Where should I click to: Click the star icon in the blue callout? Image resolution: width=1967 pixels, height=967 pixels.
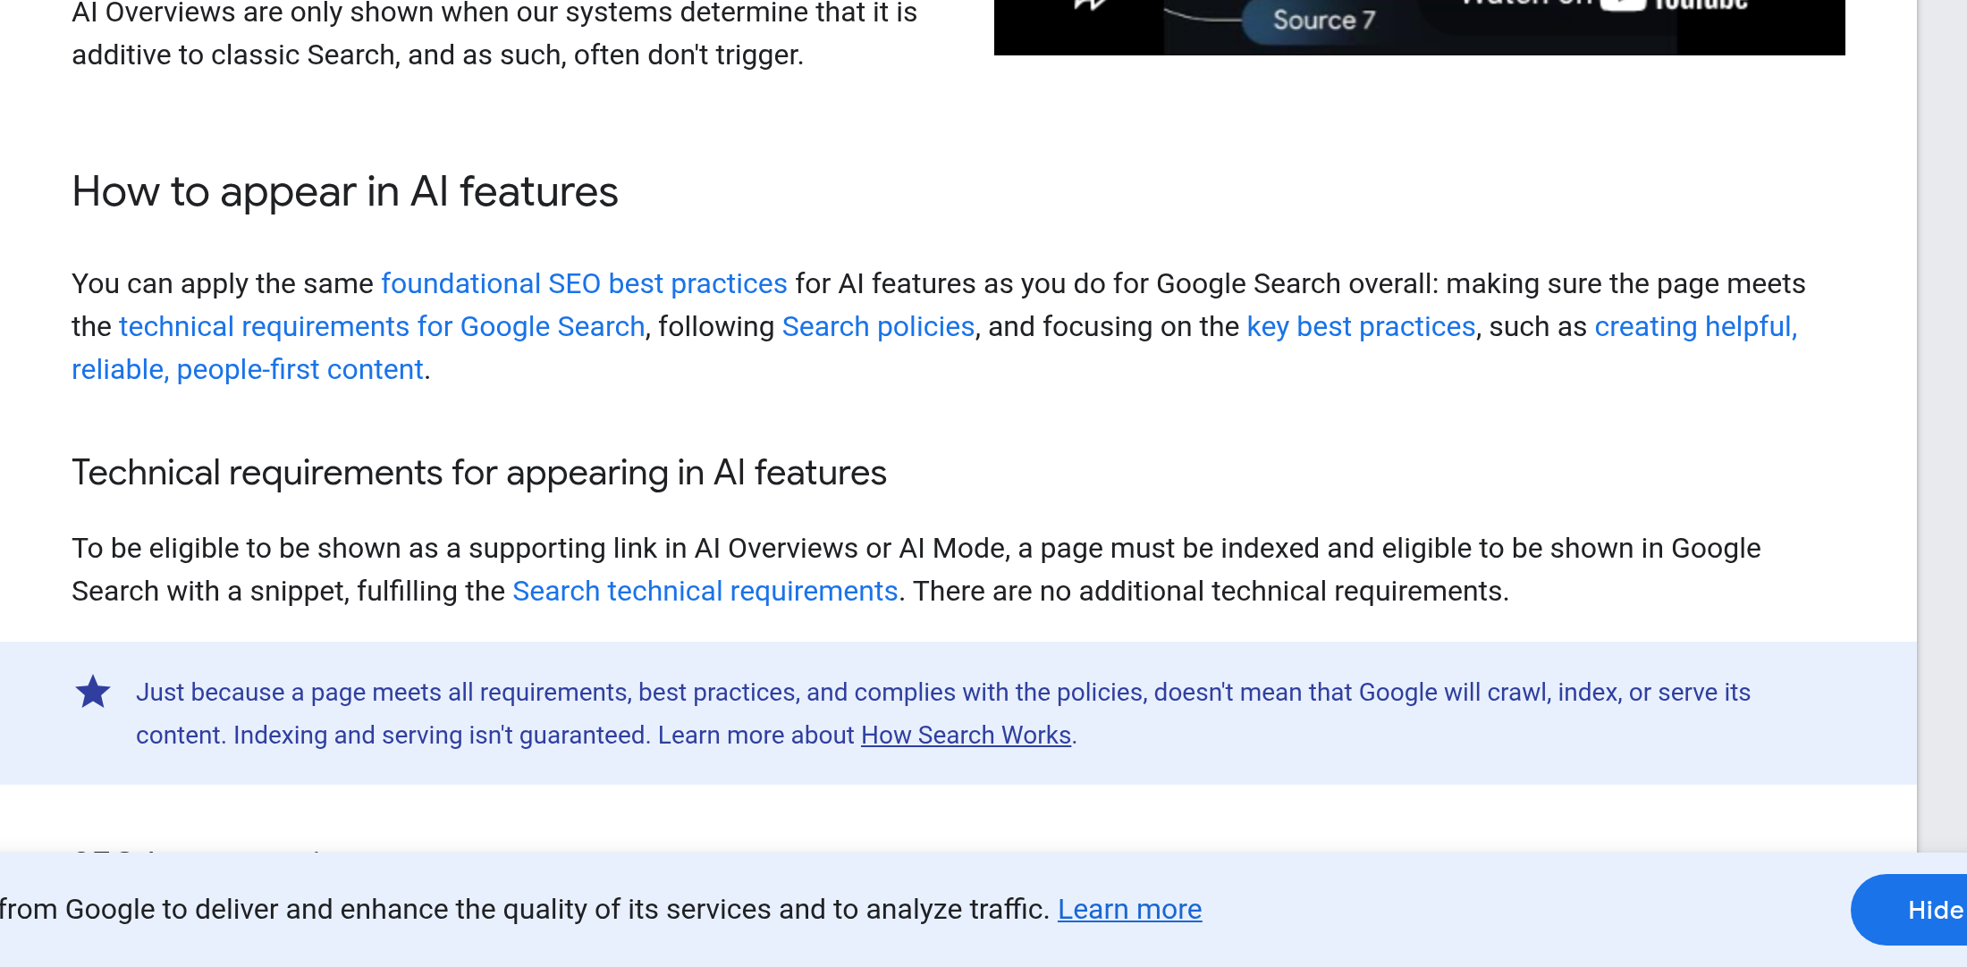tap(93, 691)
